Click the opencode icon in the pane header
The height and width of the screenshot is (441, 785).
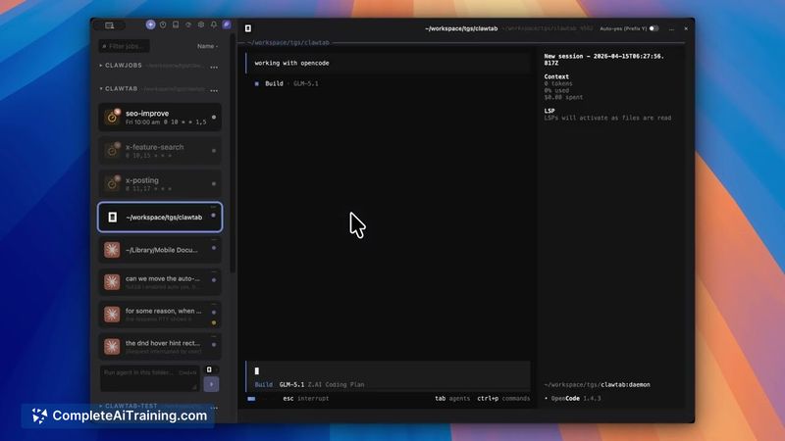(248, 28)
